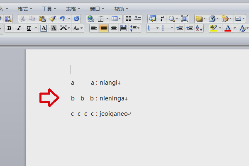The width and height of the screenshot is (249, 166).
Task: Insert hyperlink using the globe icon
Action: pos(90,19)
